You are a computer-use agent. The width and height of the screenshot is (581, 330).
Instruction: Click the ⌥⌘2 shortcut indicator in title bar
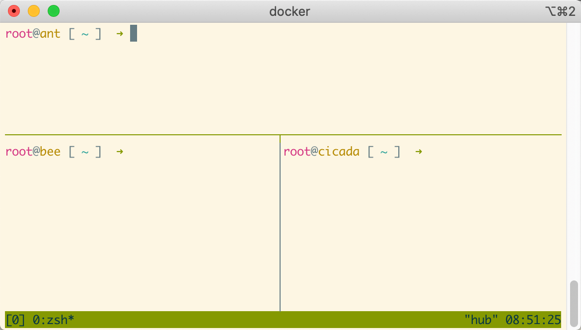(560, 11)
